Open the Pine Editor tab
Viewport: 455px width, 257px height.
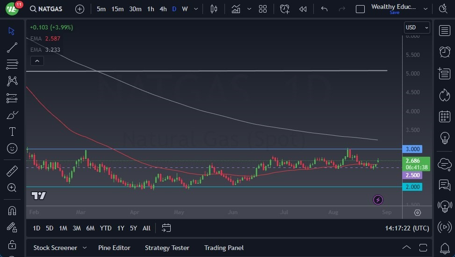[x=114, y=248]
